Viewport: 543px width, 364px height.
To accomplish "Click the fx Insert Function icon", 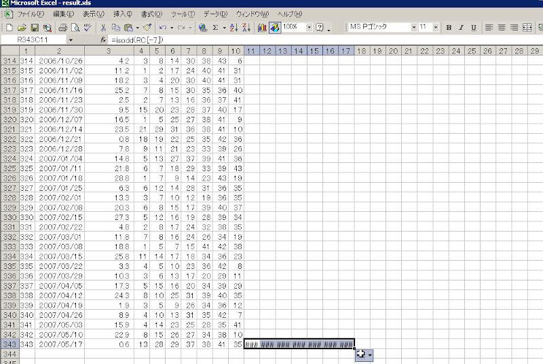I will [103, 40].
